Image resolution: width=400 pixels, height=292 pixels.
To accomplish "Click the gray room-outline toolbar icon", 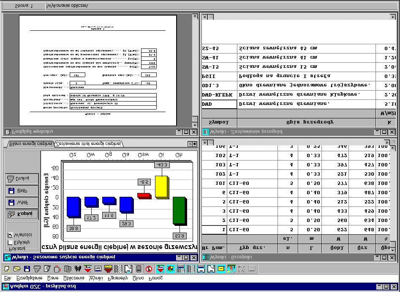I will click(x=128, y=268).
